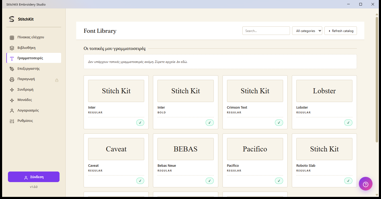Click the vertical scrollbar thumb

pos(377,80)
